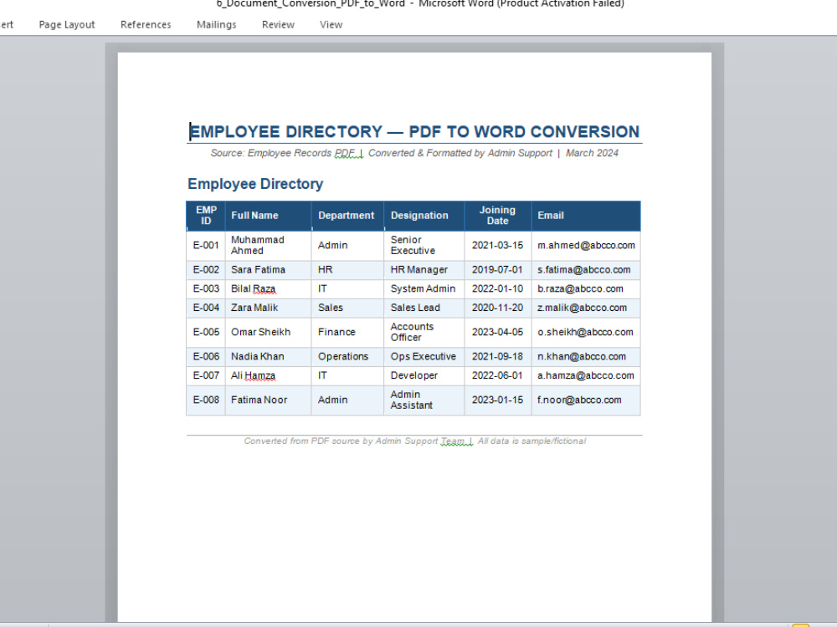Switch to the Mailings tab
This screenshot has width=837, height=627.
(x=216, y=24)
